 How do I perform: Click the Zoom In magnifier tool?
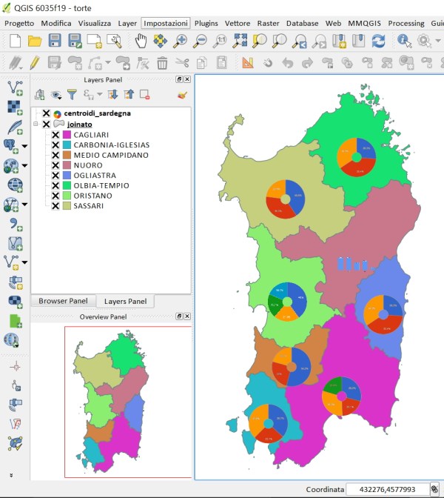(180, 41)
